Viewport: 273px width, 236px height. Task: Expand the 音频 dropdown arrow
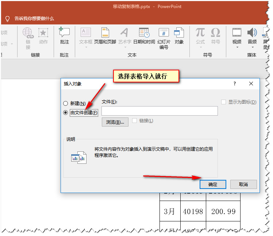point(253,47)
